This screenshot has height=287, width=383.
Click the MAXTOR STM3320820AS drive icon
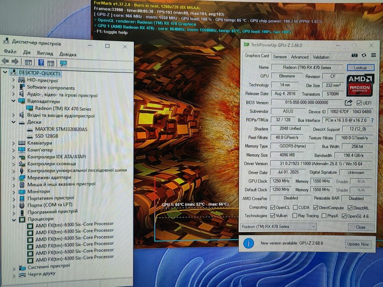(x=30, y=129)
